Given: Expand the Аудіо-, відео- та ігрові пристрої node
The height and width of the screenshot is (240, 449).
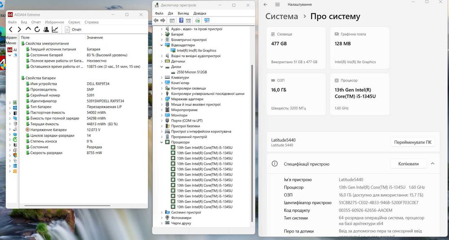Looking at the screenshot, I should coord(162,29).
